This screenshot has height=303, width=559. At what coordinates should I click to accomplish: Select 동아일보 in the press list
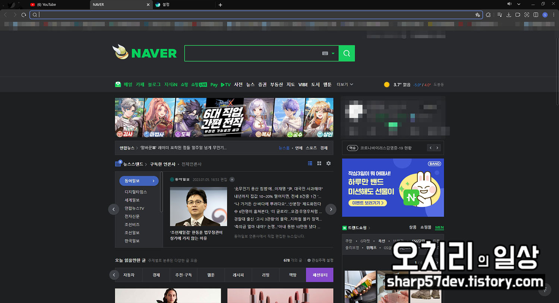139,181
